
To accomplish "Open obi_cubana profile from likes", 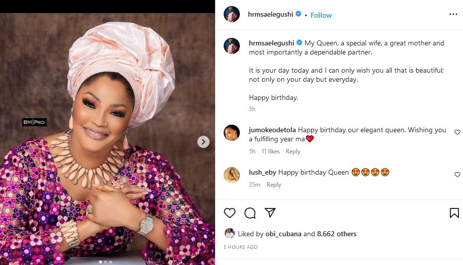I will 283,234.
